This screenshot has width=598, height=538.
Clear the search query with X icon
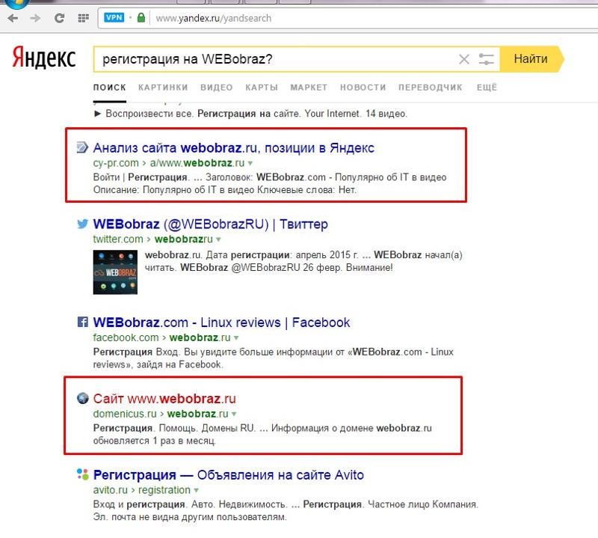pyautogui.click(x=463, y=59)
